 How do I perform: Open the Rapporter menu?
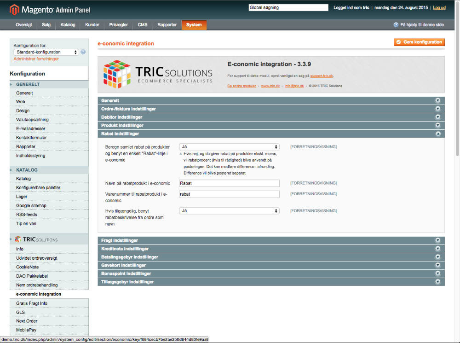point(167,25)
